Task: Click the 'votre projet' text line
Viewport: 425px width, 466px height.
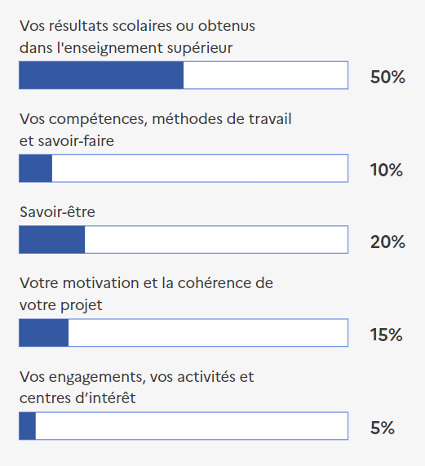Action: click(x=61, y=305)
